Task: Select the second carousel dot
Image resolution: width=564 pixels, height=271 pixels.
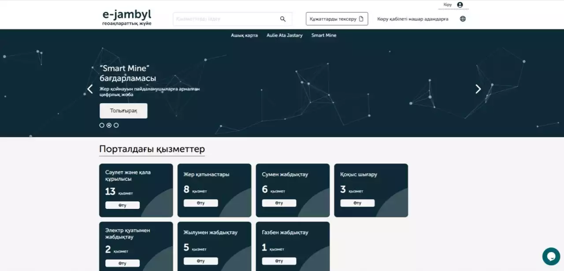Action: (109, 125)
